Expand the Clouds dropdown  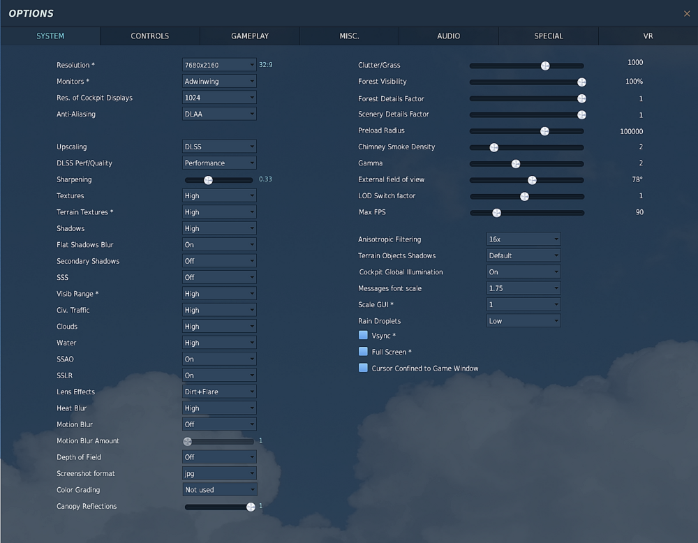(x=219, y=326)
